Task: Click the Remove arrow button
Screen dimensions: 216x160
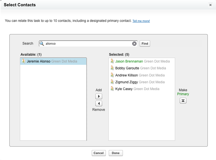Action: (98, 104)
